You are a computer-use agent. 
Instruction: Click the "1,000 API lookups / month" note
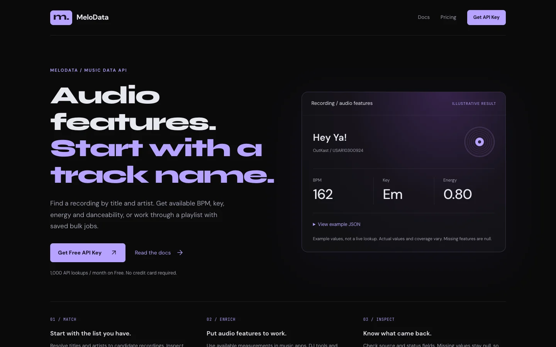[x=114, y=273]
